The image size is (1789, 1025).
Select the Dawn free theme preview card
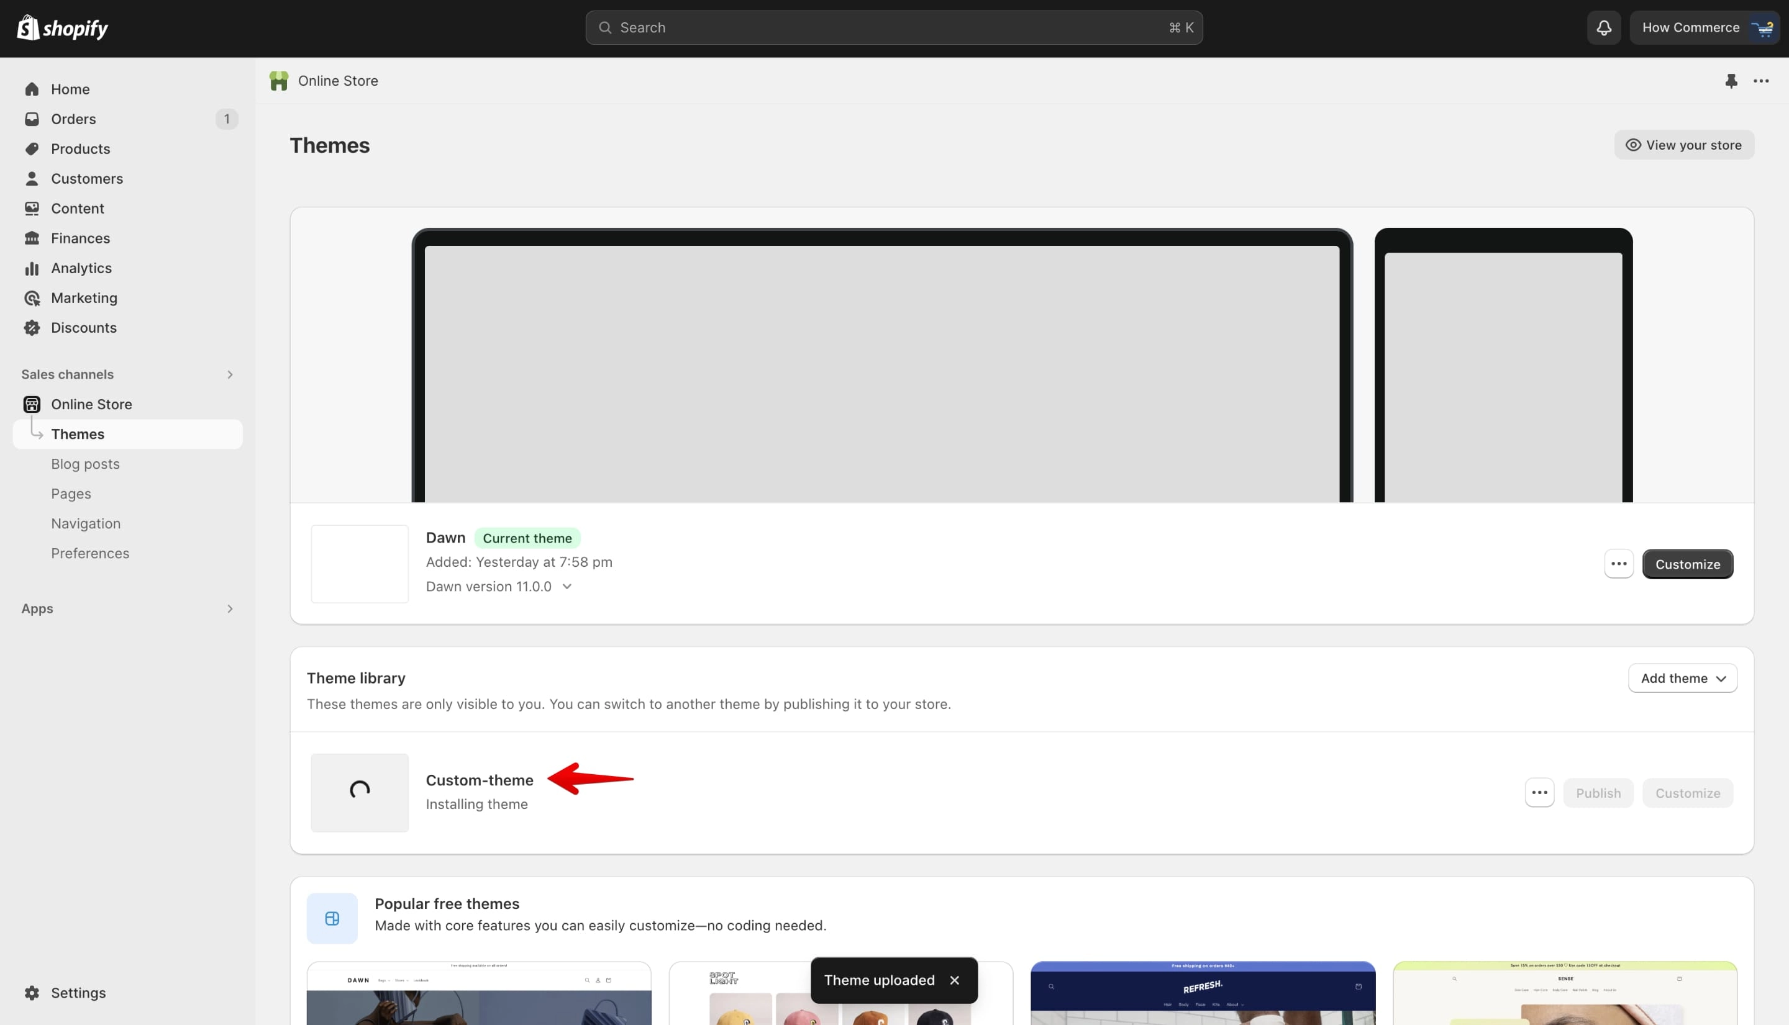coord(479,993)
